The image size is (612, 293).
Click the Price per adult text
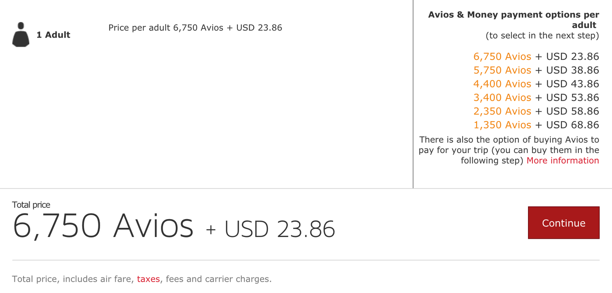click(x=195, y=27)
